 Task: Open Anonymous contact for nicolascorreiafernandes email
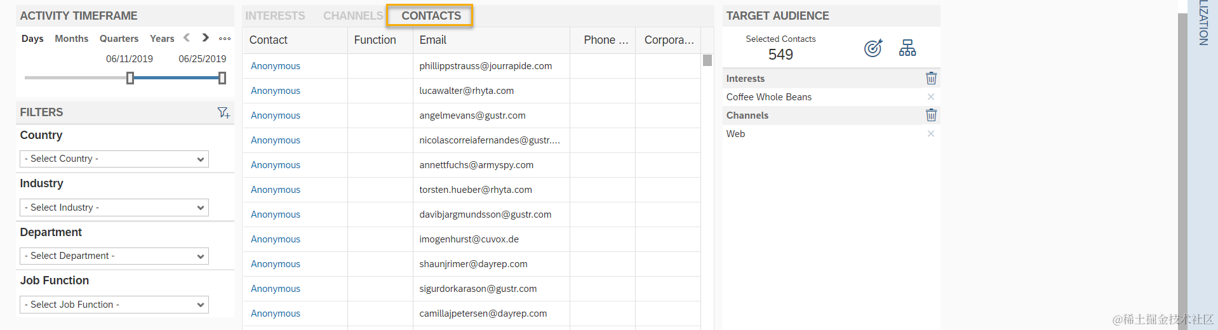click(276, 140)
